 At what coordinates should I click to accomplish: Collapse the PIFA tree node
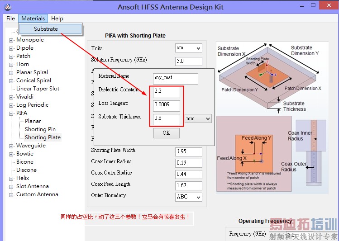11,113
